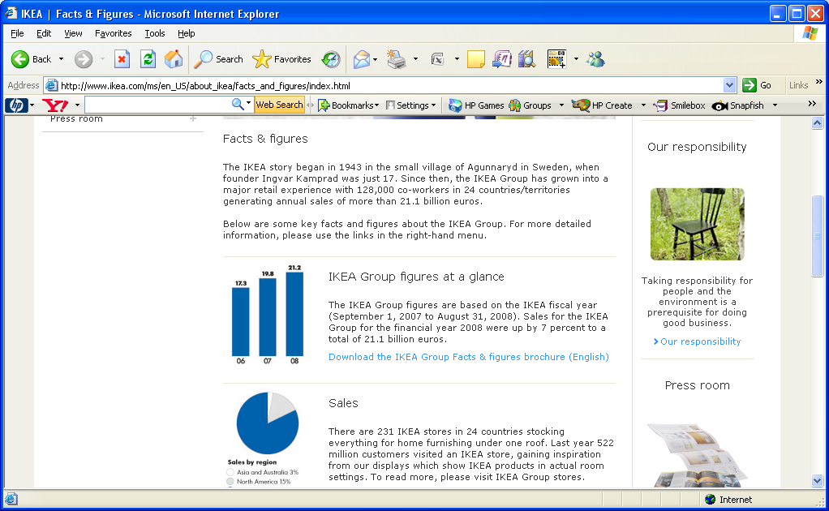
Task: Click the chair in grass thumbnail
Action: [697, 224]
